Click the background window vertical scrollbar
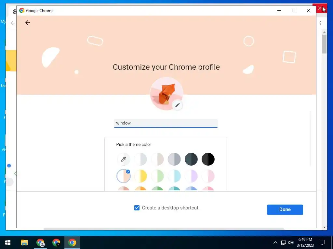333x249 pixels. 324,44
